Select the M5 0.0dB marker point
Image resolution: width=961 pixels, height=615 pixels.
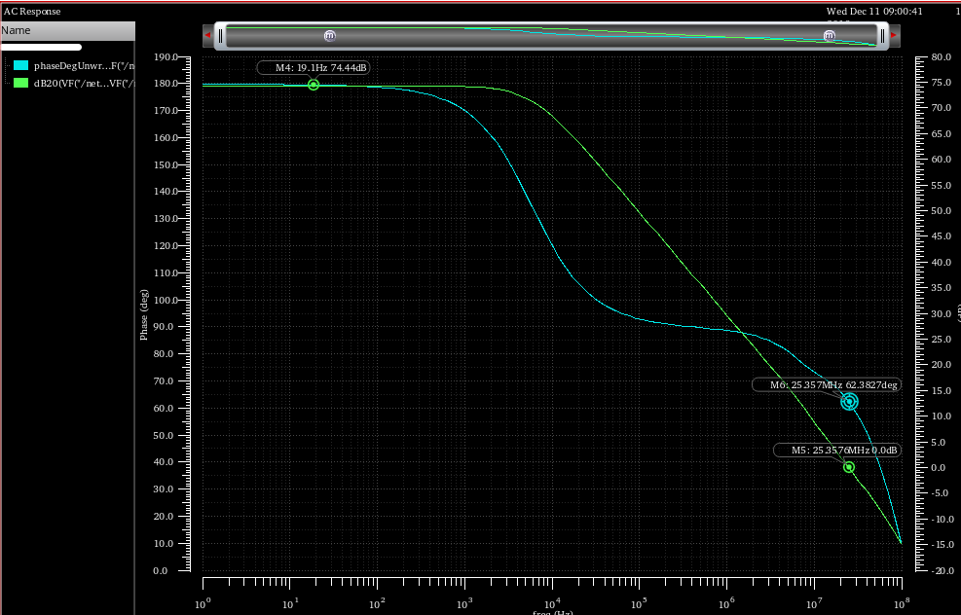[849, 467]
